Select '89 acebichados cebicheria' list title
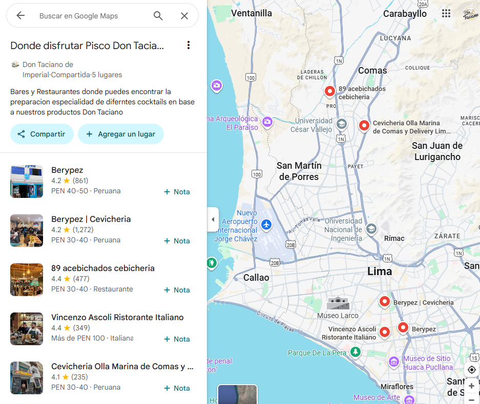This screenshot has width=480, height=404. pos(103,268)
